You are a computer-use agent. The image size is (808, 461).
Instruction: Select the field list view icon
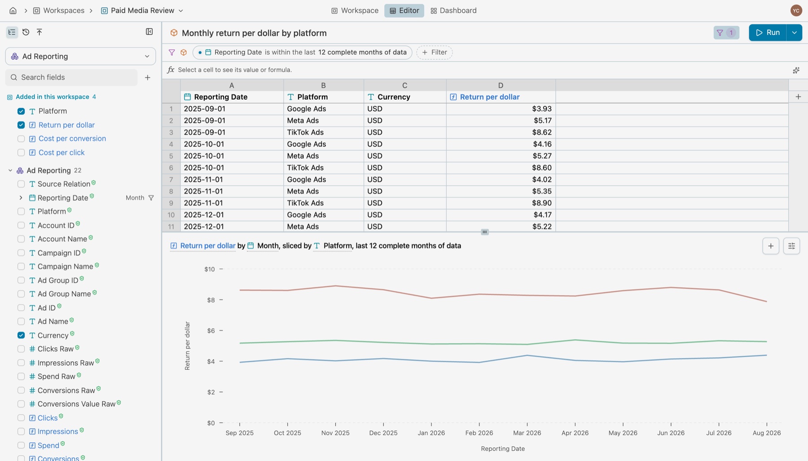tap(12, 32)
